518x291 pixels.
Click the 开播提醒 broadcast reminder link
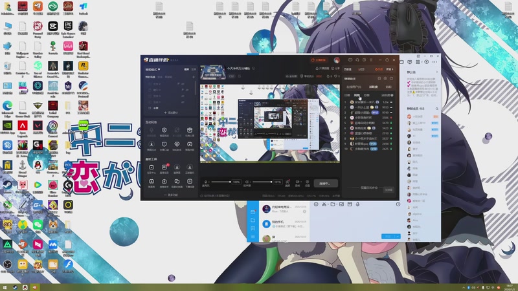[x=322, y=69]
